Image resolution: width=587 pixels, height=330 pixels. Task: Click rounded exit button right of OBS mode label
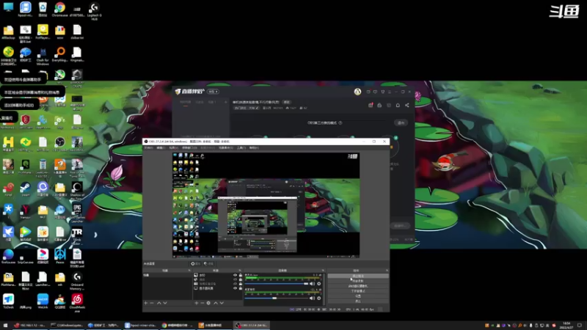(401, 122)
